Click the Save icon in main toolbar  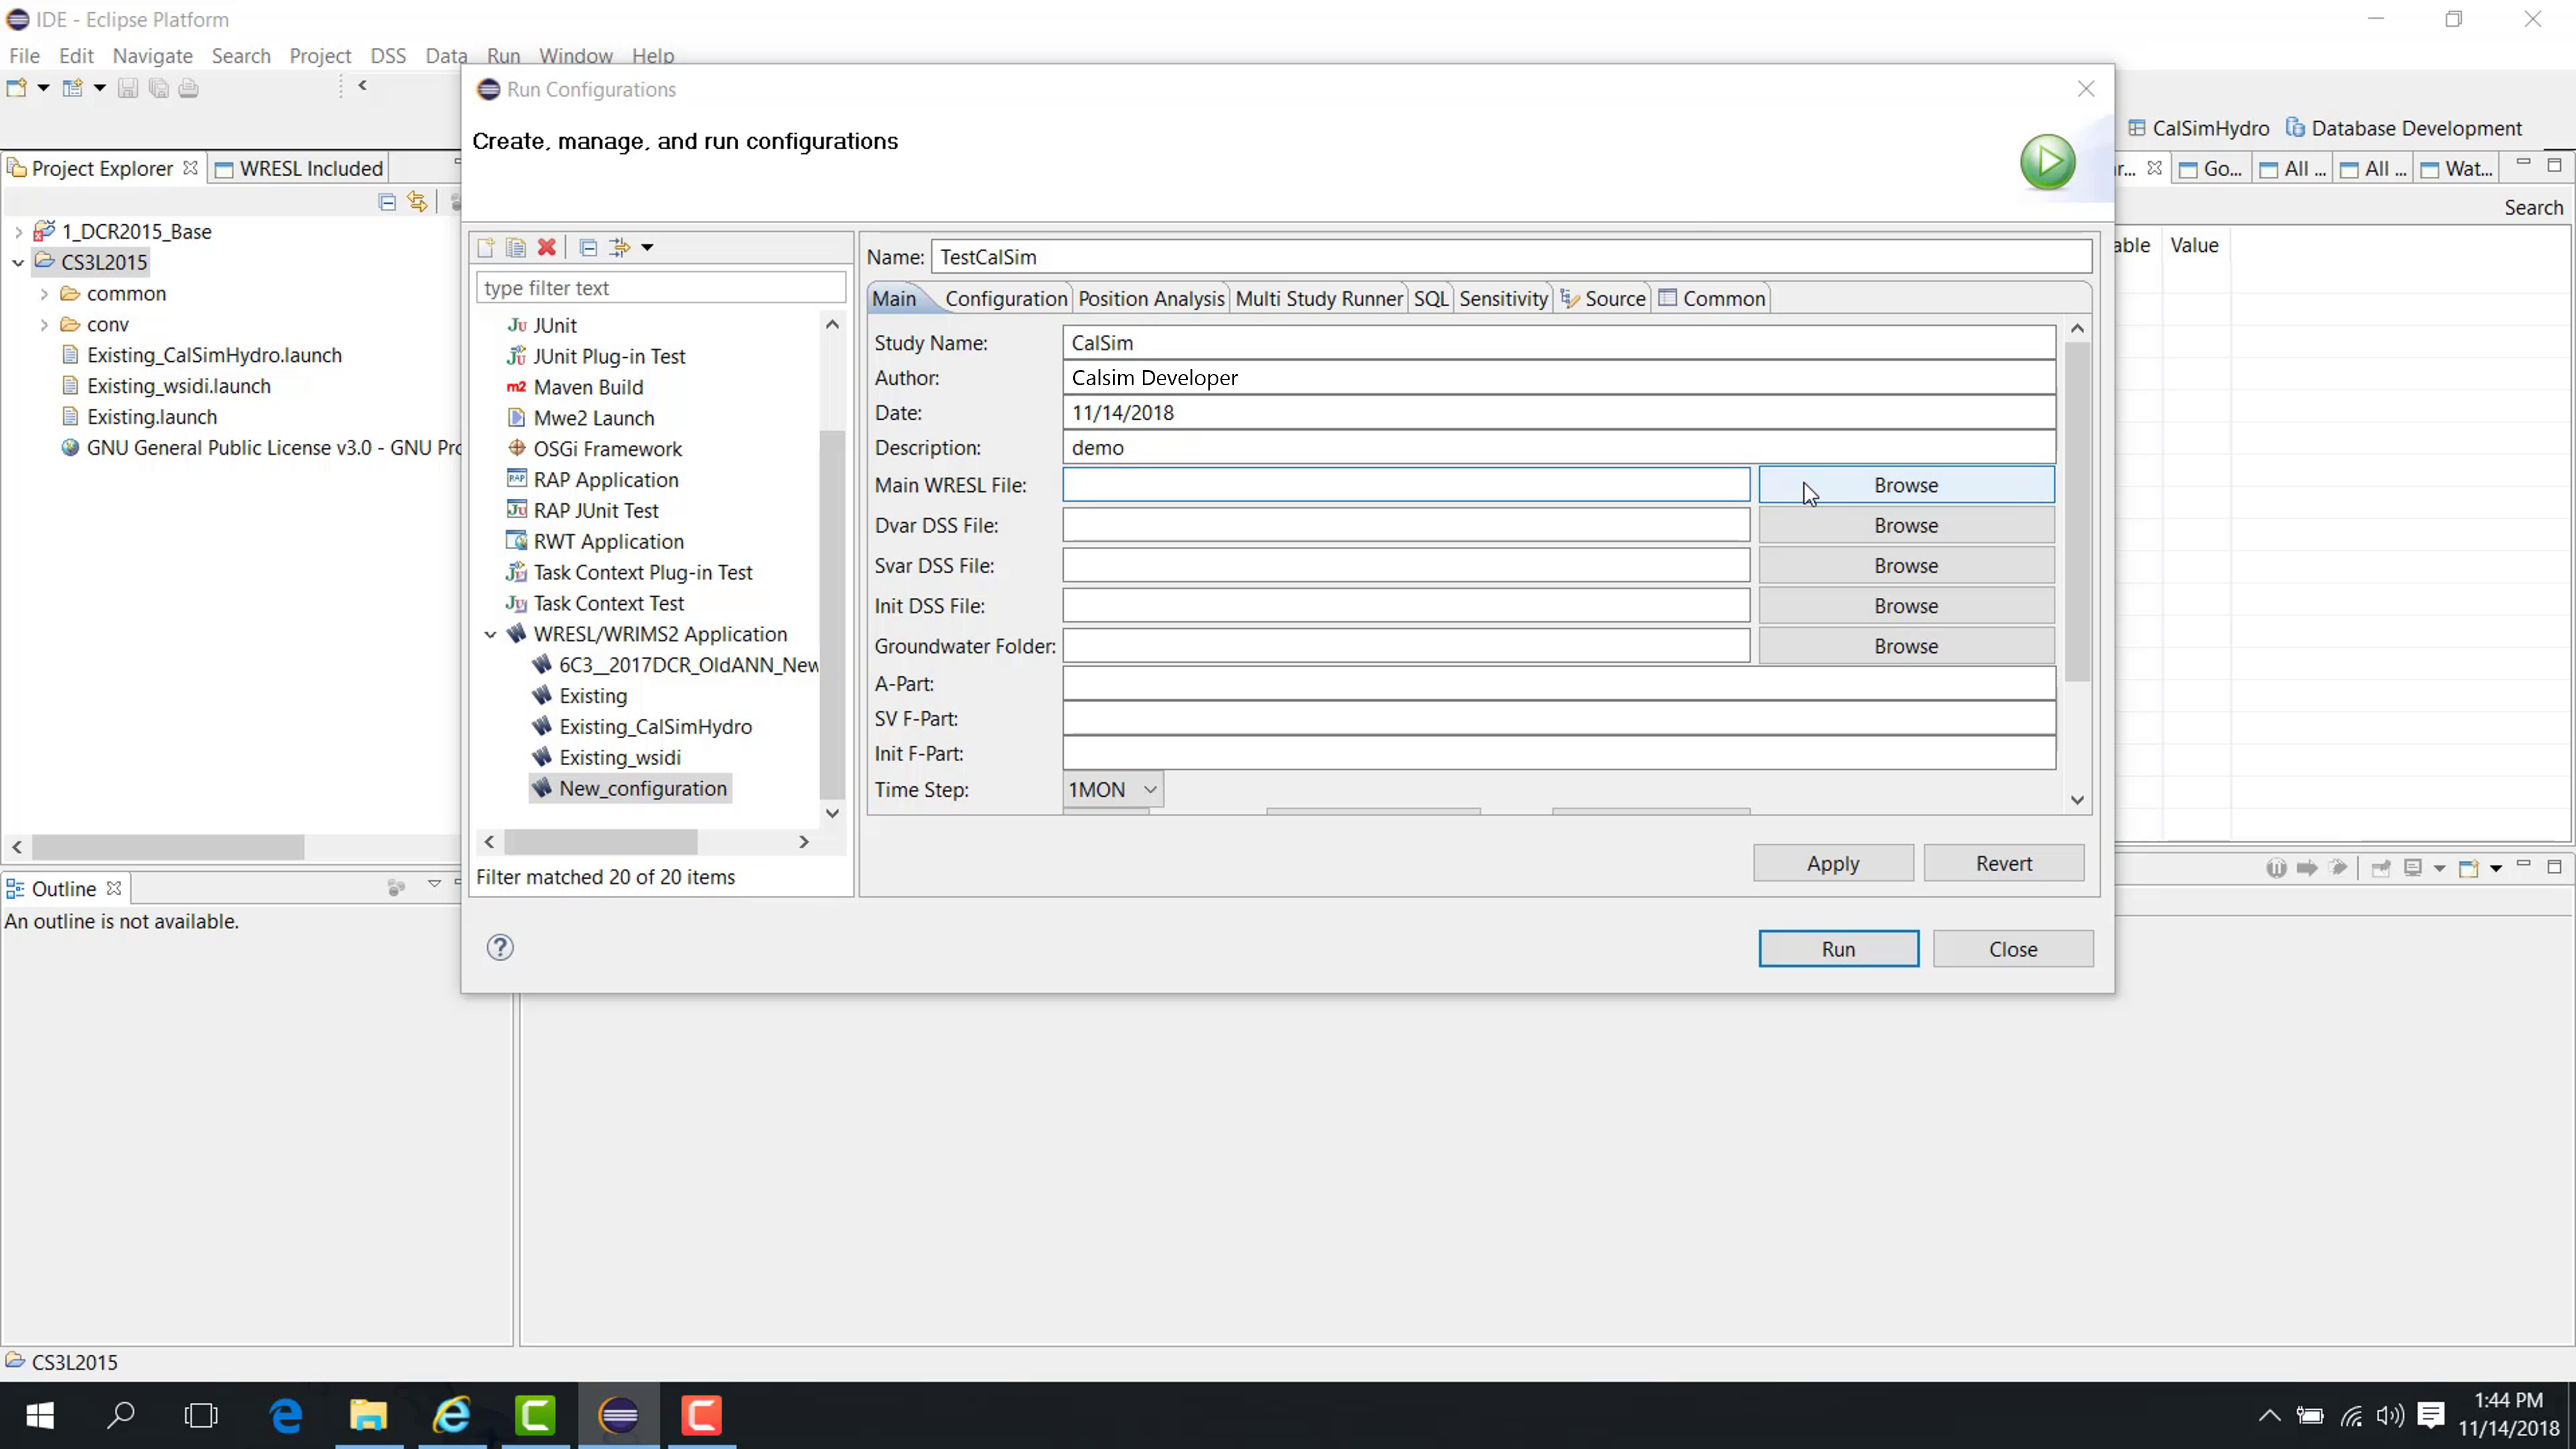click(x=128, y=88)
